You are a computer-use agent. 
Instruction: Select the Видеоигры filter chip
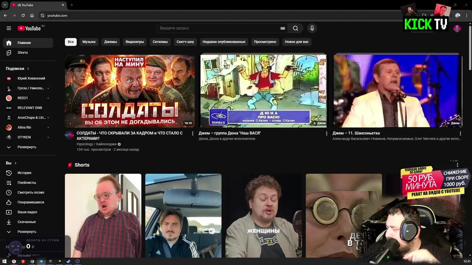point(135,42)
